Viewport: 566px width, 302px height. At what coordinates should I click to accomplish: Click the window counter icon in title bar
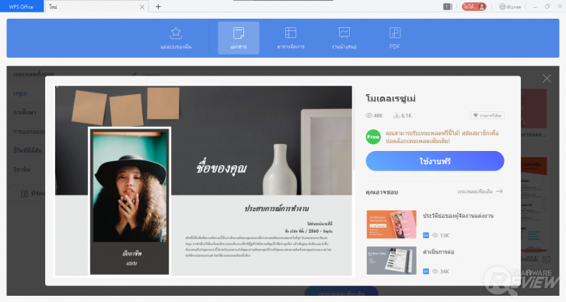[448, 6]
